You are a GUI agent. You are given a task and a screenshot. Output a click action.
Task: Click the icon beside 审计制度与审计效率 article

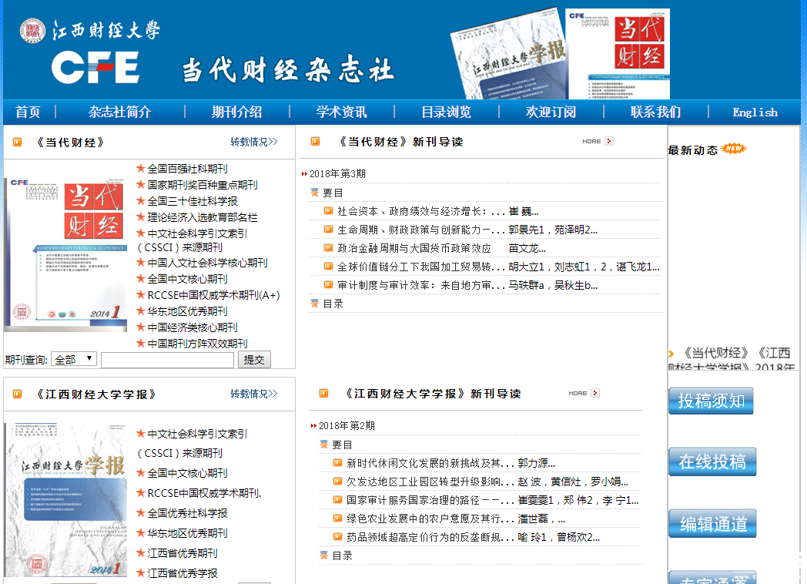[328, 285]
